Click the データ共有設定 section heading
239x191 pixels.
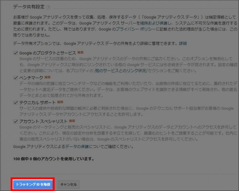[x=29, y=7]
